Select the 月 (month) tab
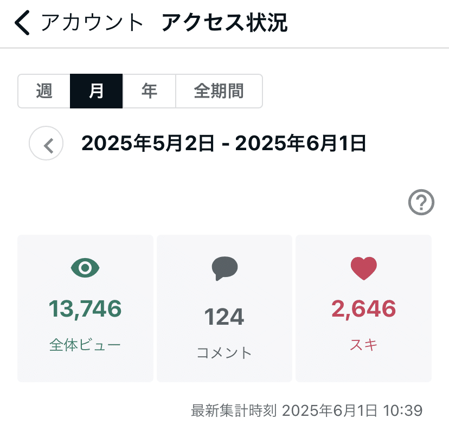 pos(97,91)
